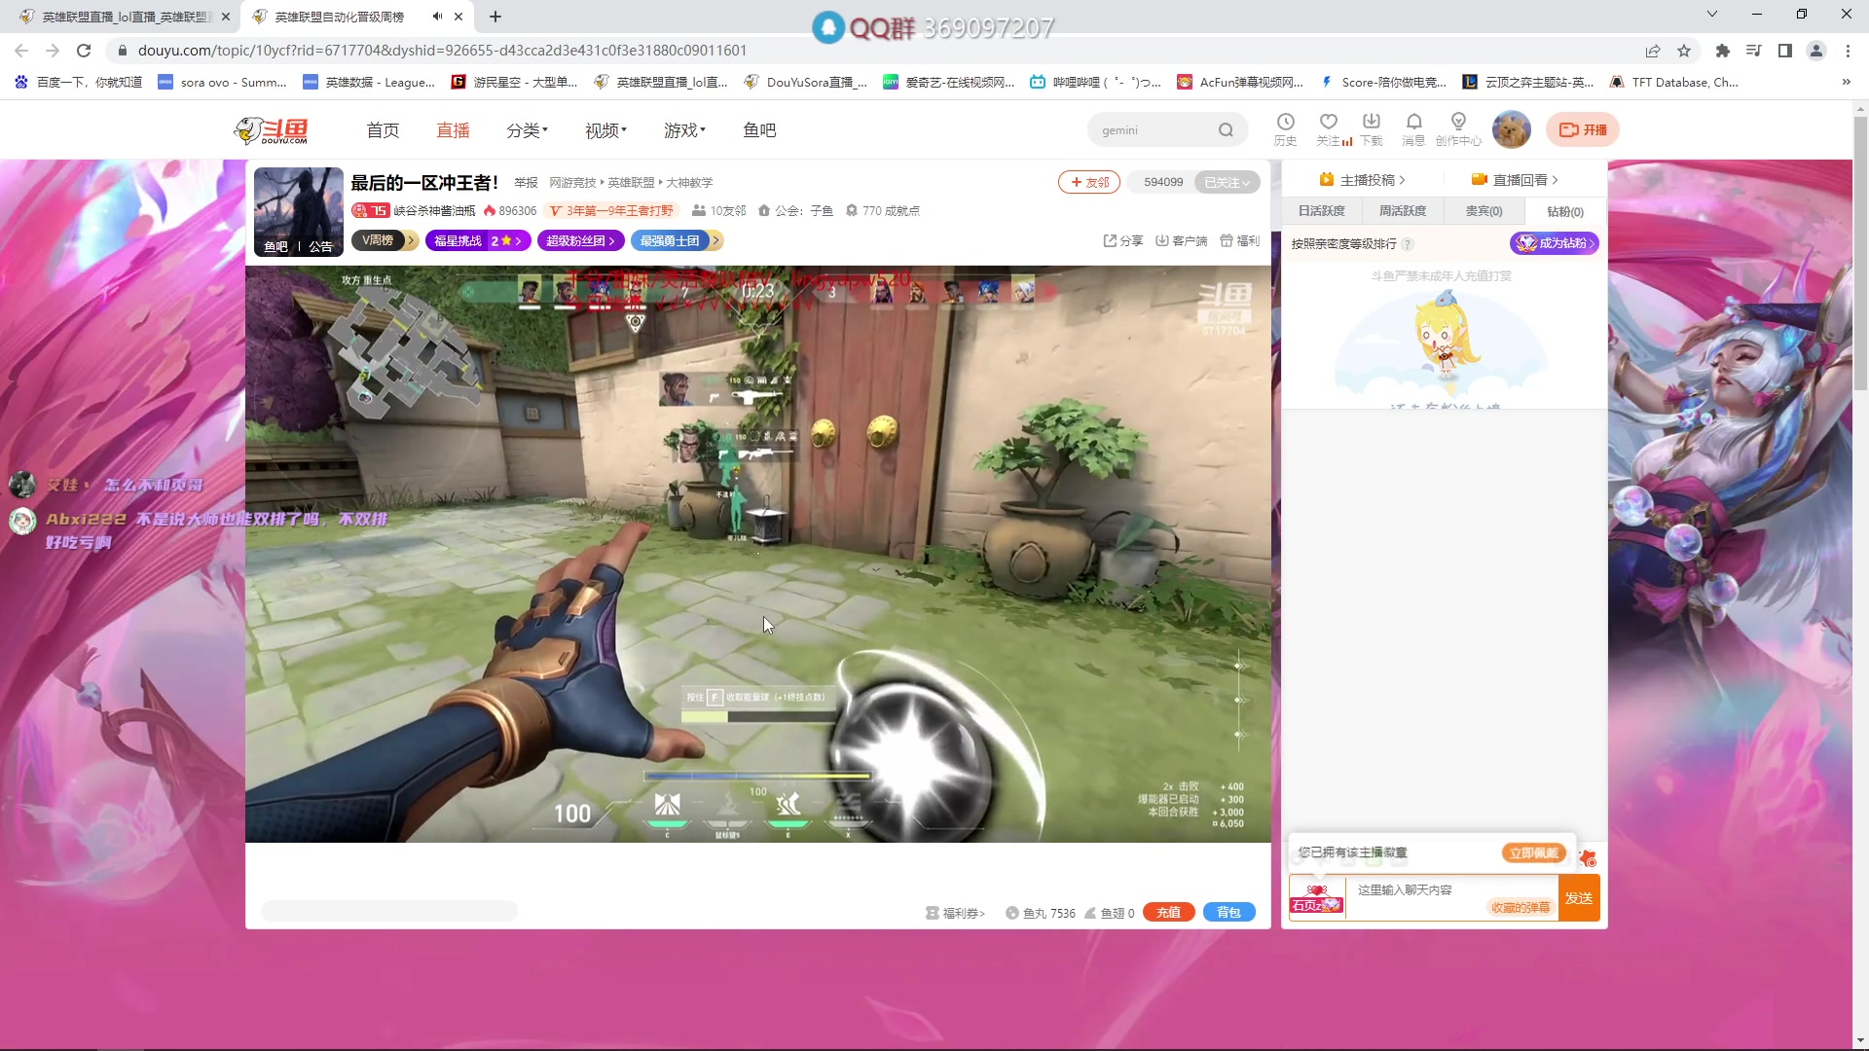Click the 充值 recharge button
The height and width of the screenshot is (1051, 1869).
point(1169,913)
